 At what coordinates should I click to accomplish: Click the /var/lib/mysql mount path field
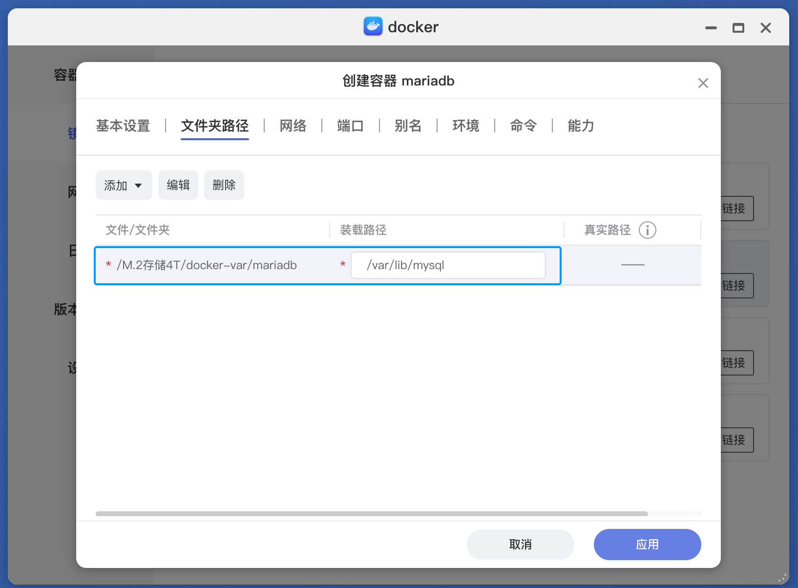point(448,265)
